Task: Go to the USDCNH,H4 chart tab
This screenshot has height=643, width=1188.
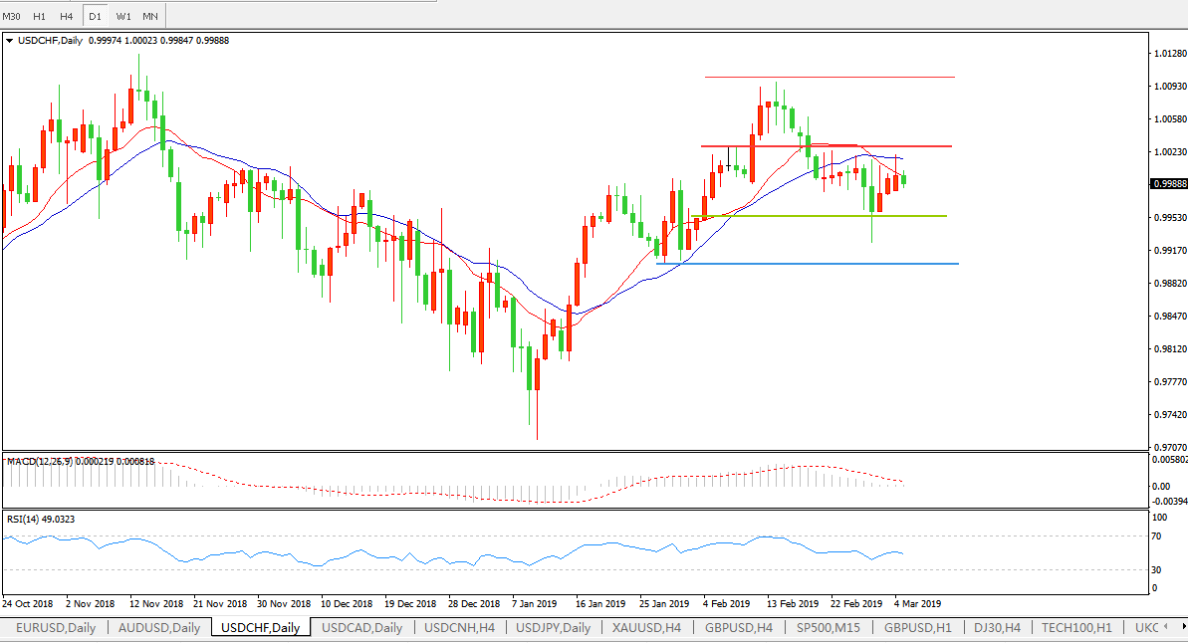Action: (x=459, y=628)
